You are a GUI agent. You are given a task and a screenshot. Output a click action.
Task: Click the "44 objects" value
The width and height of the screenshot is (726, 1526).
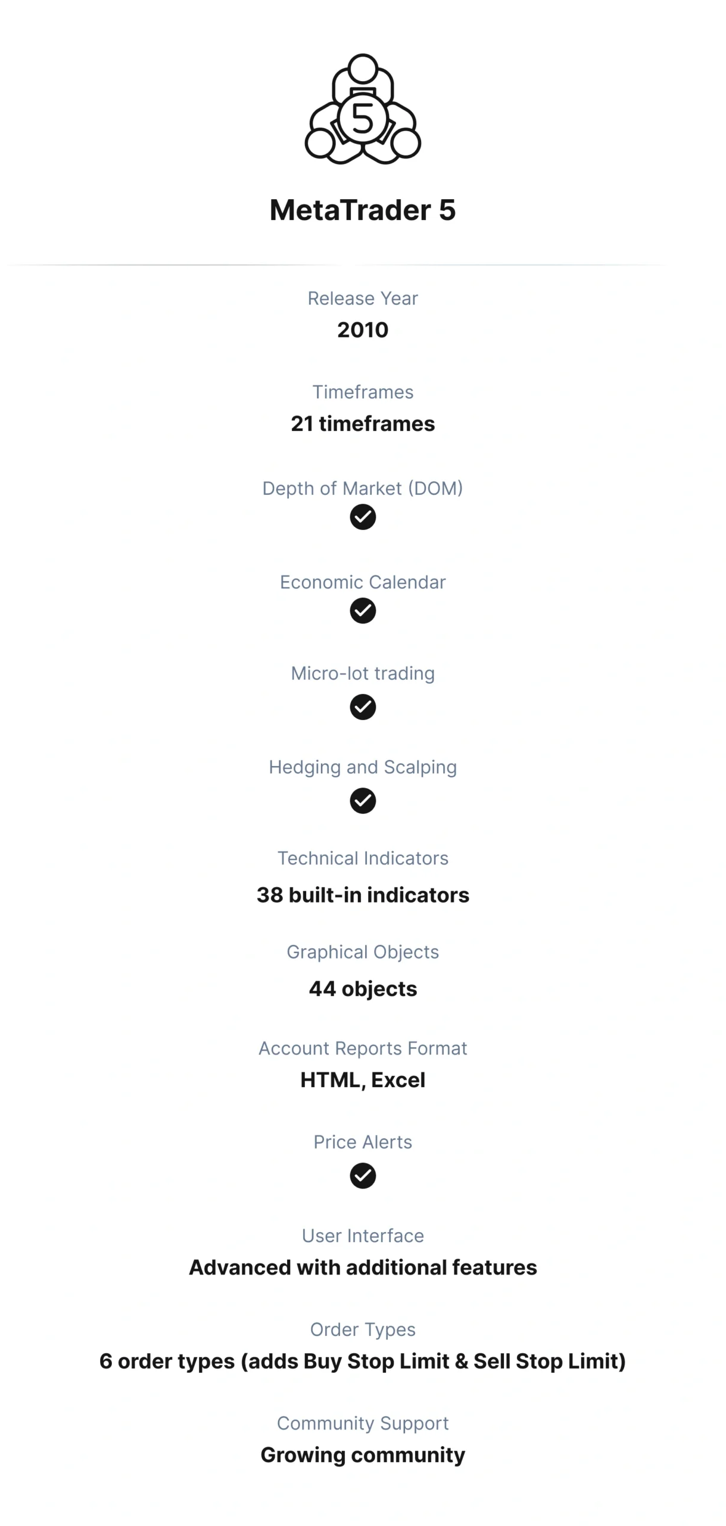click(x=363, y=988)
